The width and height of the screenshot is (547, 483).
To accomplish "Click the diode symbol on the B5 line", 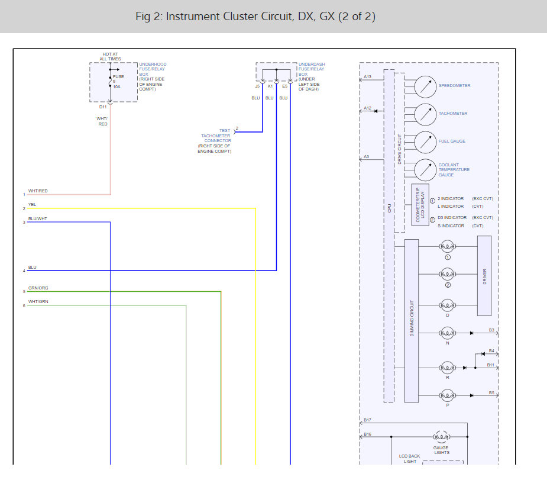I will click(x=472, y=395).
